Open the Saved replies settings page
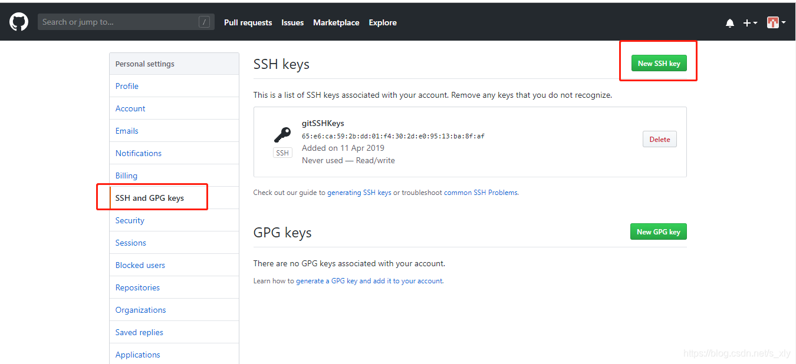The image size is (796, 364). point(174,332)
